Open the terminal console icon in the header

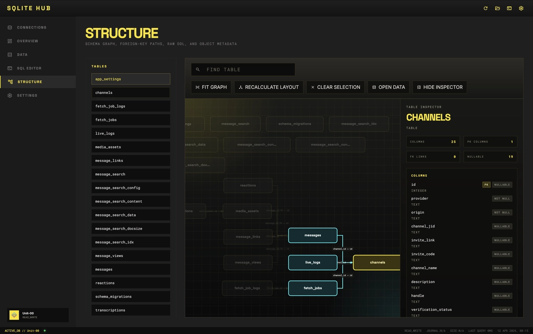[x=509, y=8]
